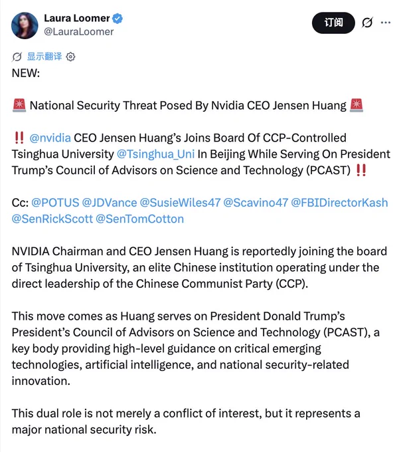Click the 订阅 subscribe button
This screenshot has height=452, width=401.
pyautogui.click(x=333, y=23)
